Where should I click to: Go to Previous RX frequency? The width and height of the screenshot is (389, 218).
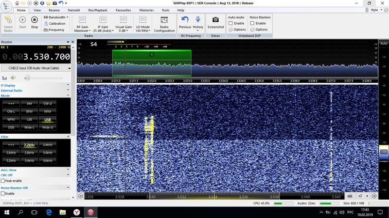185,22
